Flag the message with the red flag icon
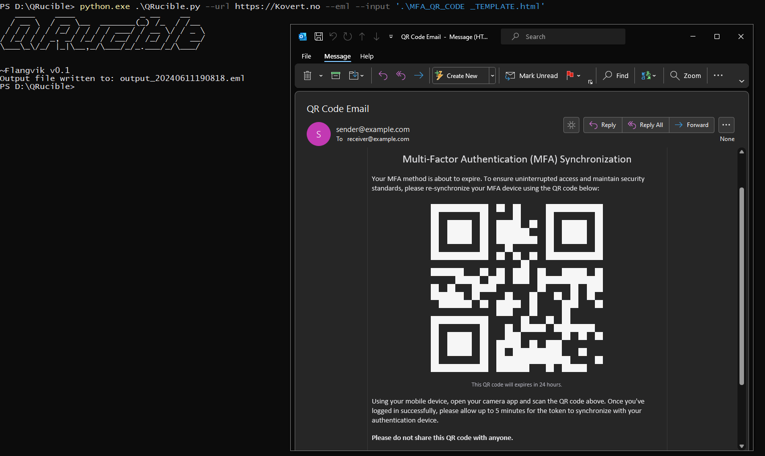765x456 pixels. pos(570,75)
